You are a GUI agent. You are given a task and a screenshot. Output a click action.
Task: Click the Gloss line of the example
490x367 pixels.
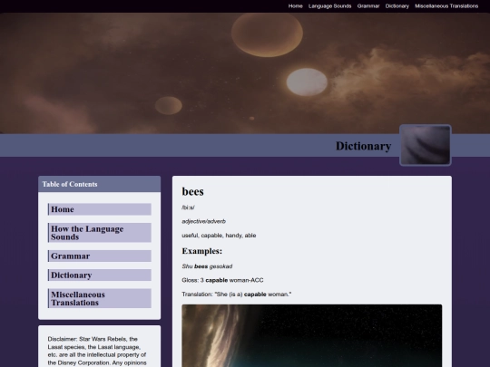222,280
